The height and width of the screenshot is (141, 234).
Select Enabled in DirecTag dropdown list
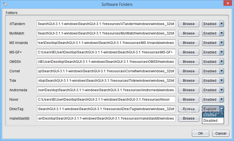tap(213, 115)
